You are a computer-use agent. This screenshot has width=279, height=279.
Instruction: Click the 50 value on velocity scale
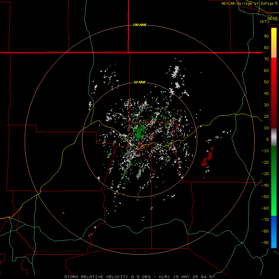pos(266,82)
